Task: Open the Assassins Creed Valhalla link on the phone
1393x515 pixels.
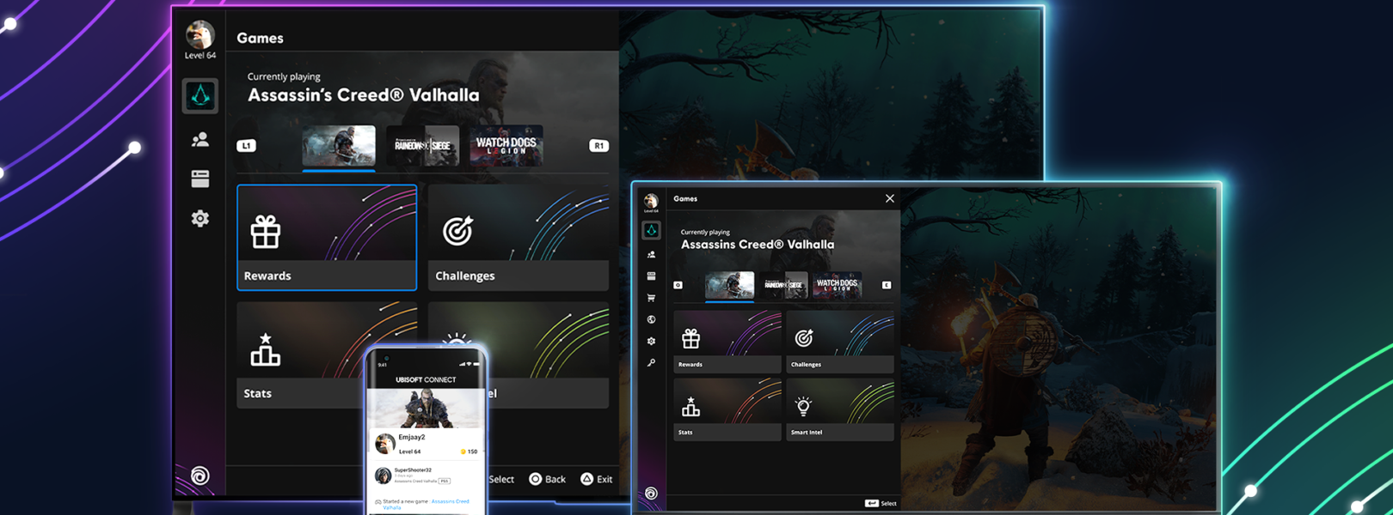Action: click(x=450, y=502)
